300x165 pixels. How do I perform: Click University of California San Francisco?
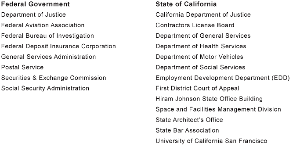tap(211, 141)
